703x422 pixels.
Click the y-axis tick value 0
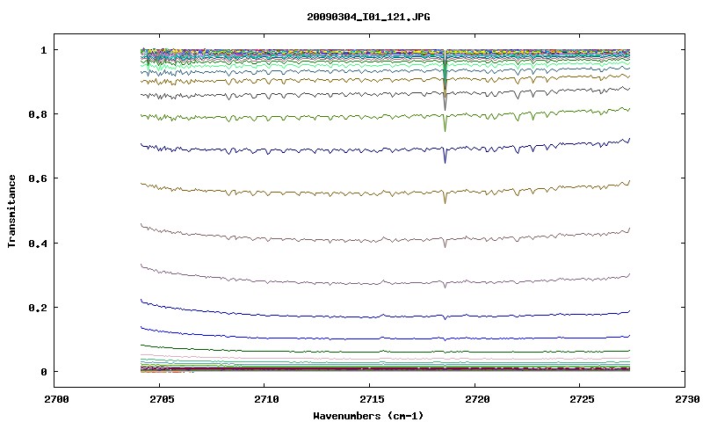[43, 372]
